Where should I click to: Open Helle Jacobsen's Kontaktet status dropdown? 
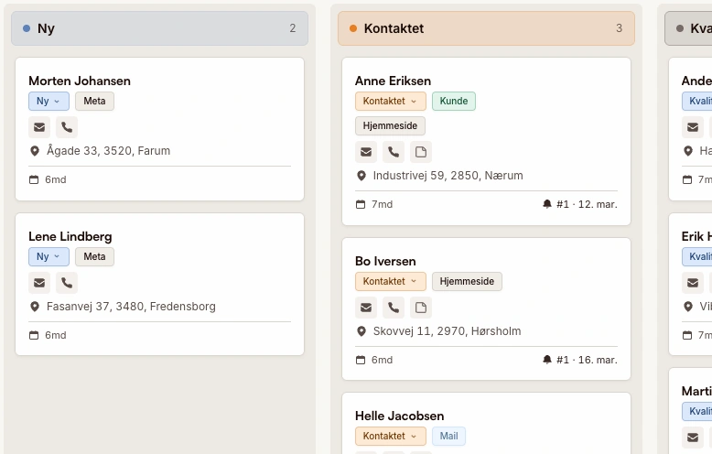391,437
